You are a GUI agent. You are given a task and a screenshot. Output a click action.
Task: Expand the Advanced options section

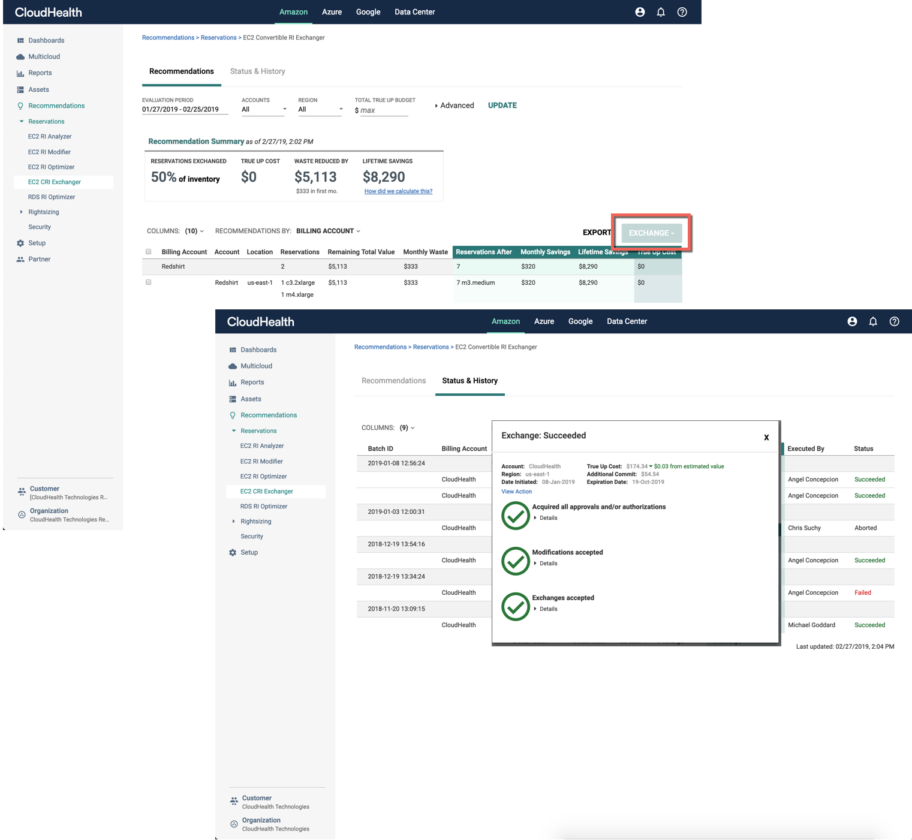coord(455,105)
